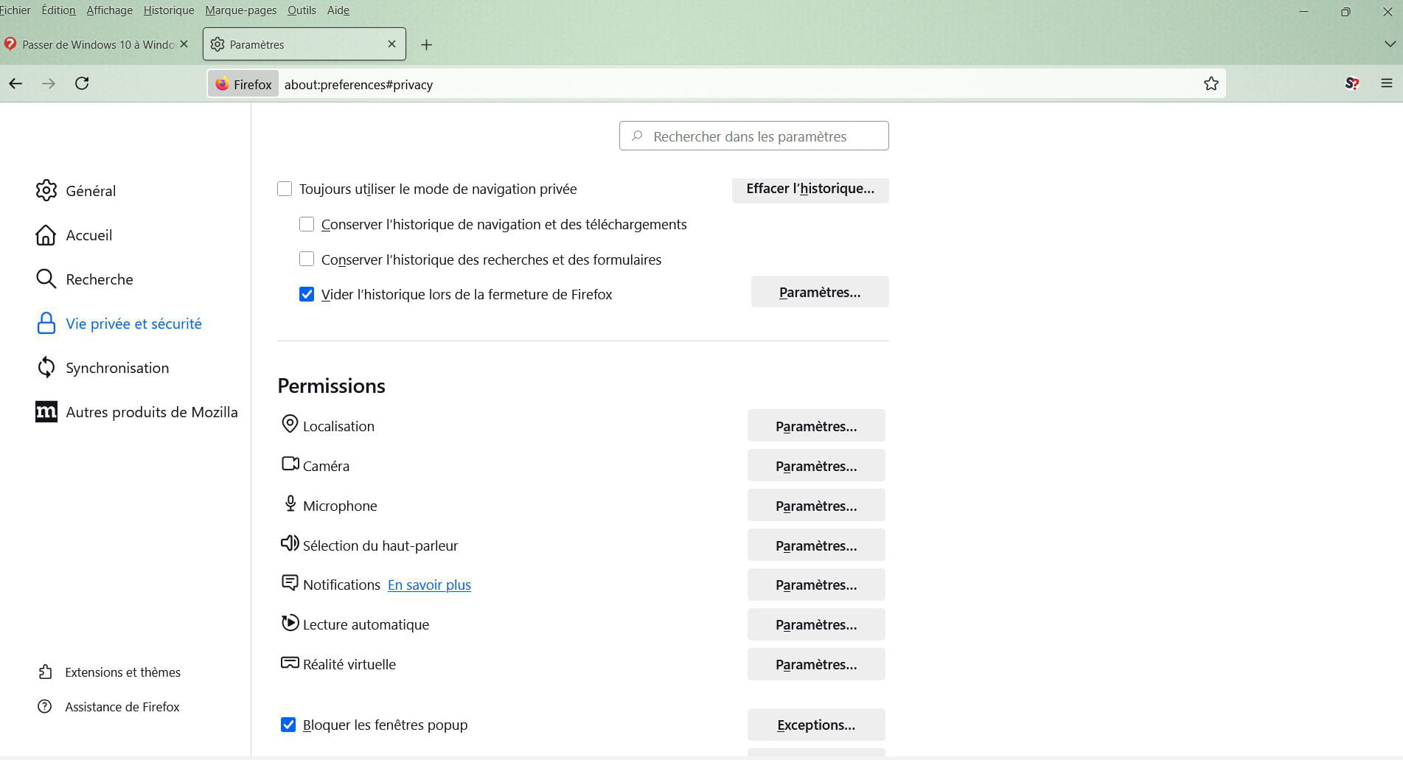Click the Firefox identity badge in address bar
The height and width of the screenshot is (760, 1403).
click(x=243, y=84)
